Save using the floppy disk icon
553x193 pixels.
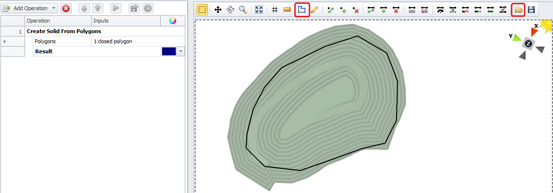click(x=531, y=10)
